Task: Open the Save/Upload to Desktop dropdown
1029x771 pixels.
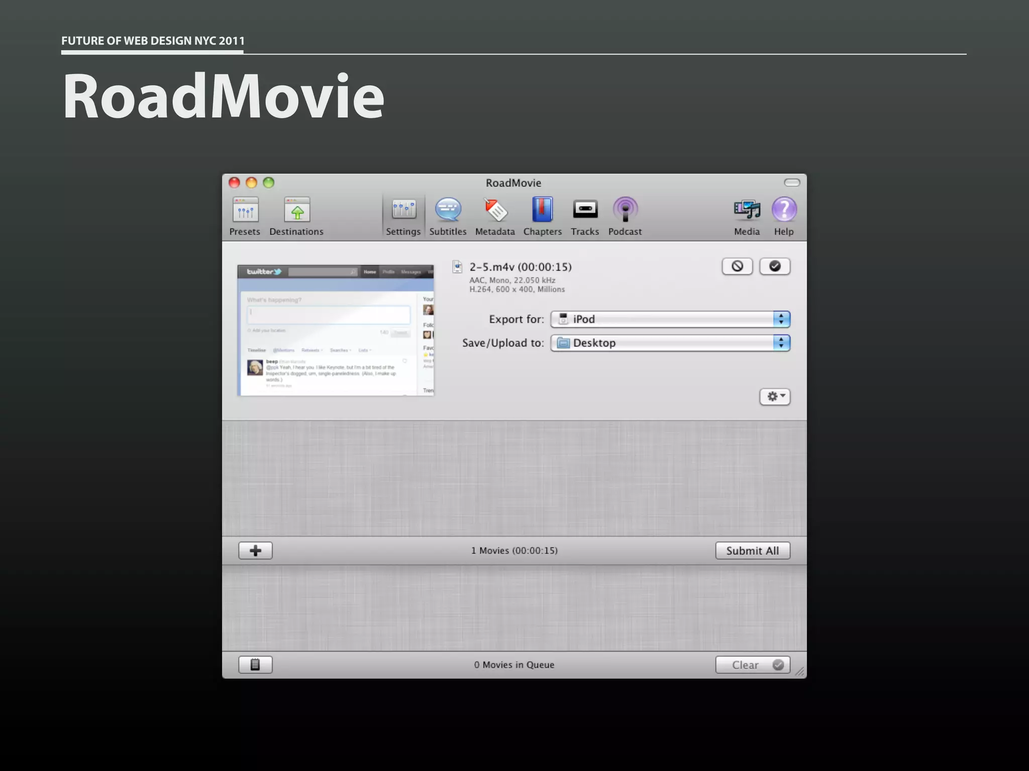Action: pyautogui.click(x=670, y=343)
